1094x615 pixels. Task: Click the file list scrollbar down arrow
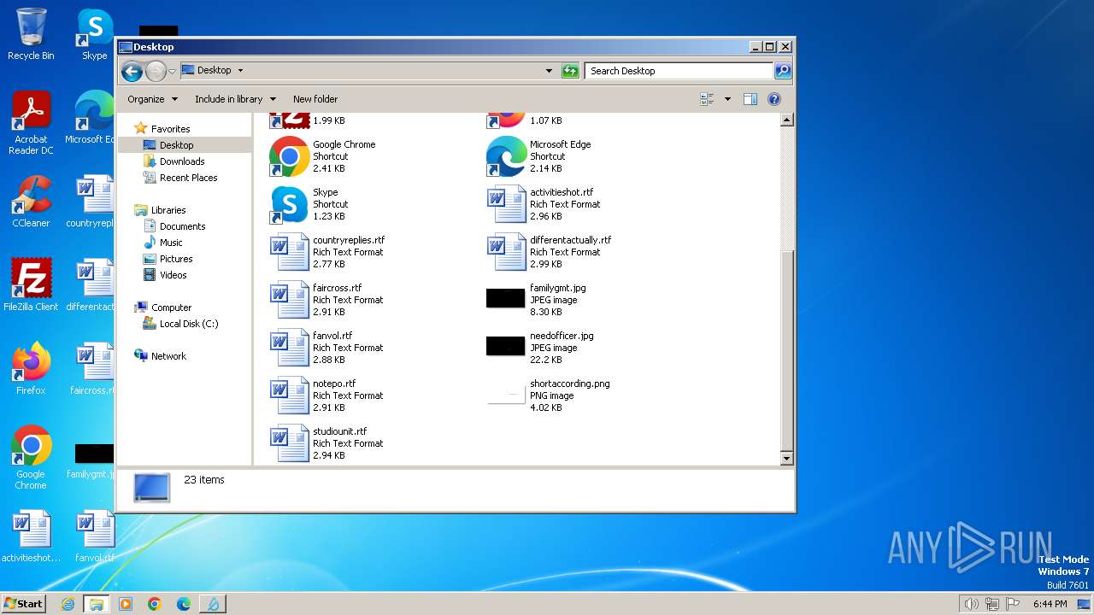[x=787, y=459]
